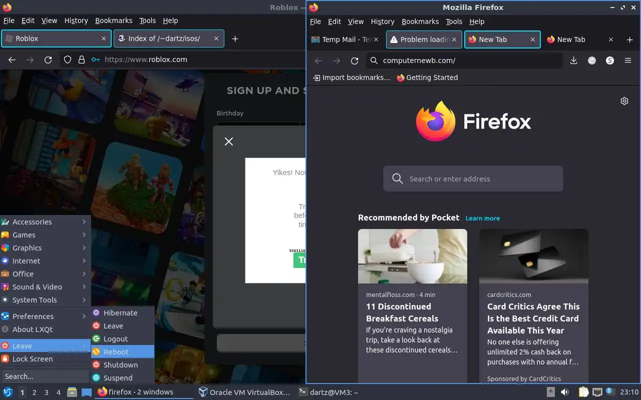Add a new tab in Mozilla Firefox window
The width and height of the screenshot is (641, 400).
pyautogui.click(x=630, y=39)
